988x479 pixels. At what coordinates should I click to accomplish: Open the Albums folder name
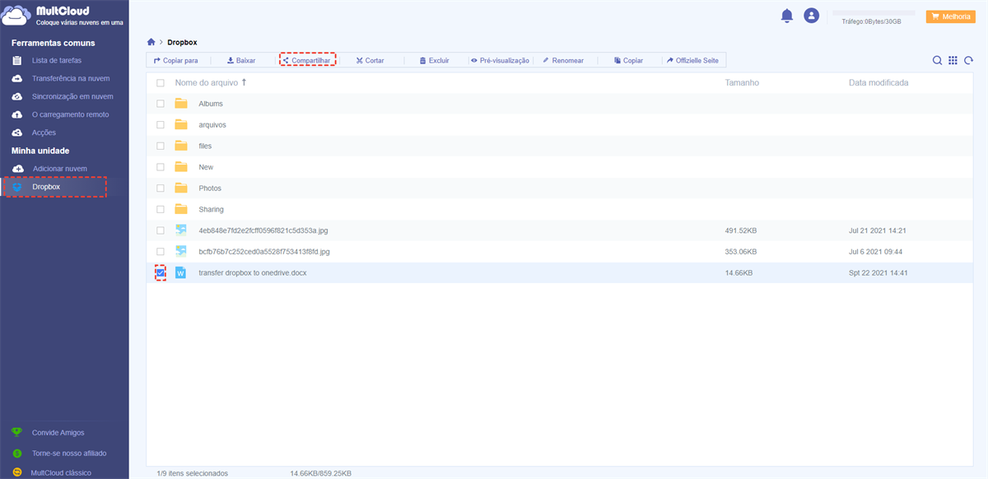tap(211, 104)
